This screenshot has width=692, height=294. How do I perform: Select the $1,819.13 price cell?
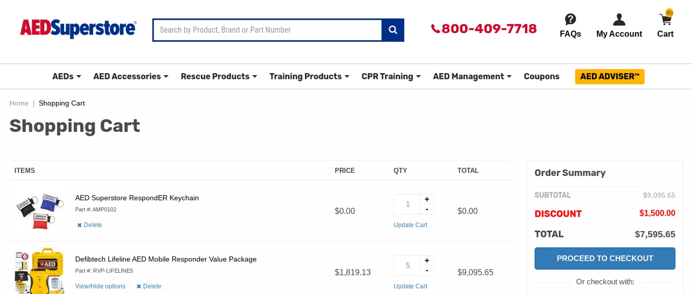click(x=353, y=272)
